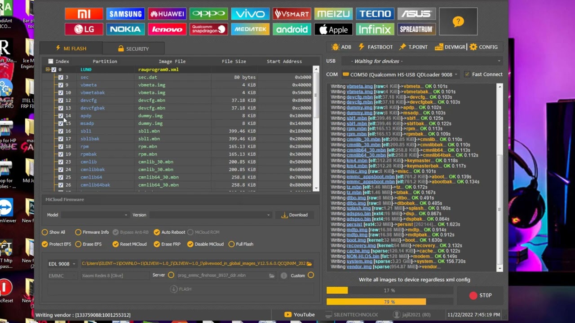Toggle the select-all checkbox in Index header
Viewport: 575px width, 323px height.
51,61
